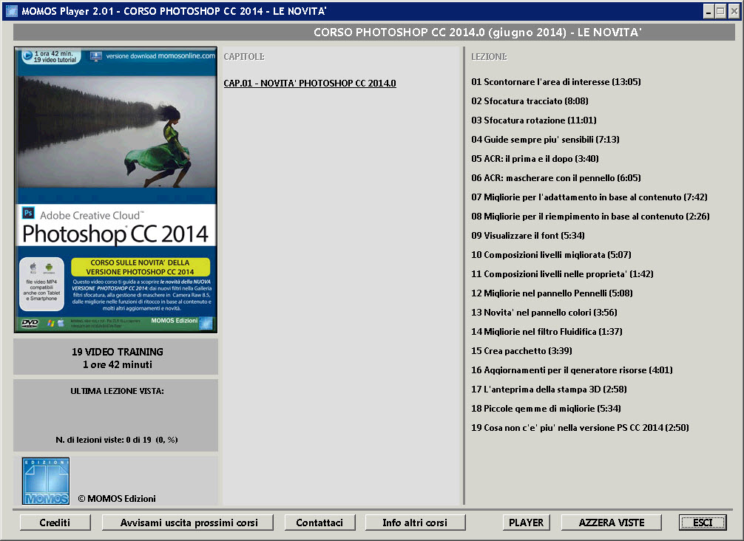Play lesson 18 Piccole gemme di migliorie
The width and height of the screenshot is (744, 541).
[546, 408]
